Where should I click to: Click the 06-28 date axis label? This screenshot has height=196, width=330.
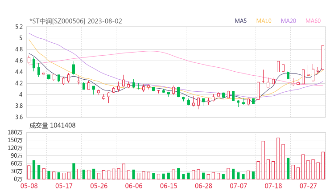coord(203,186)
